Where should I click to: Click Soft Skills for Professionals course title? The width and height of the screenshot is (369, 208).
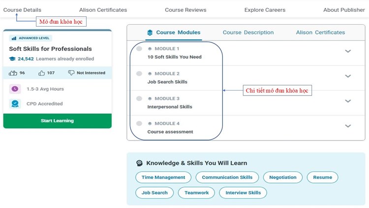pos(50,49)
